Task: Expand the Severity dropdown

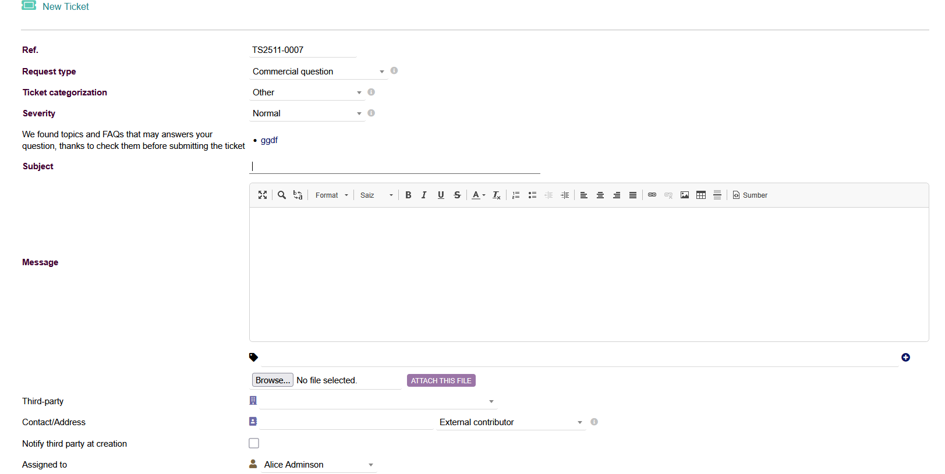Action: click(306, 113)
